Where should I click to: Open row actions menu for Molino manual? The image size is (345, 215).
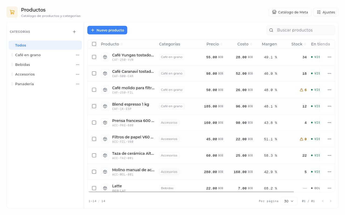(329, 172)
